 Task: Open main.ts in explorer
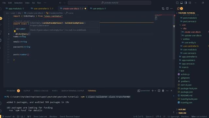pyautogui.click(x=185, y=67)
